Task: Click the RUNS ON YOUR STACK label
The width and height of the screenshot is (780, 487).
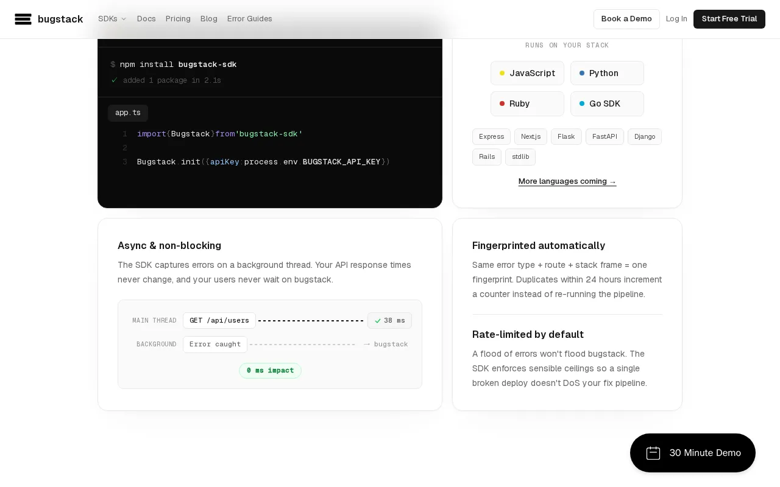Action: [567, 46]
